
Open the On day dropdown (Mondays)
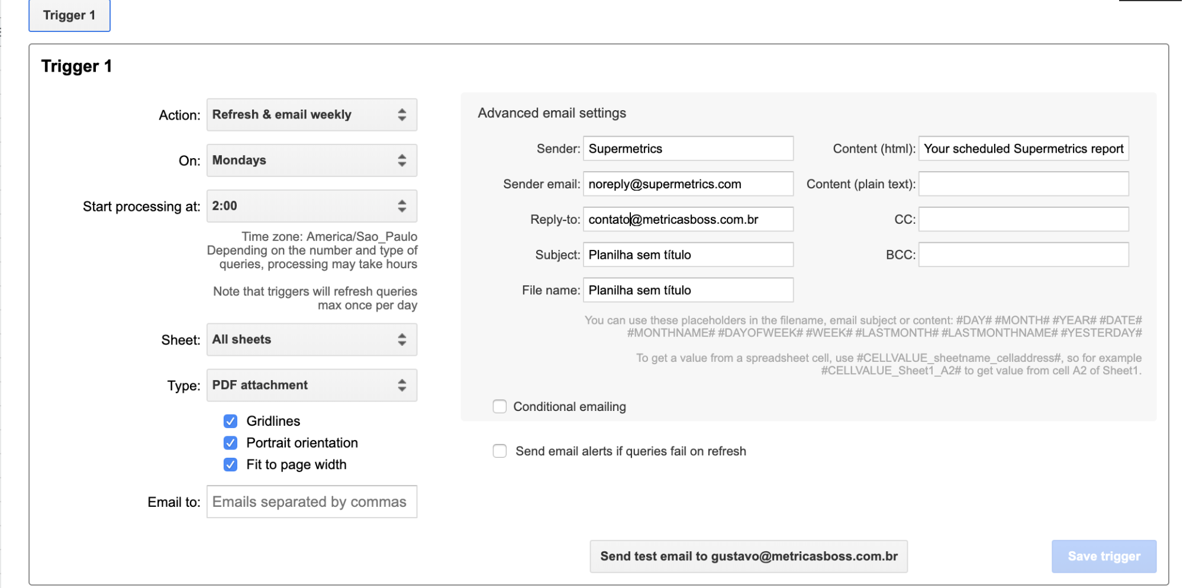click(x=311, y=160)
